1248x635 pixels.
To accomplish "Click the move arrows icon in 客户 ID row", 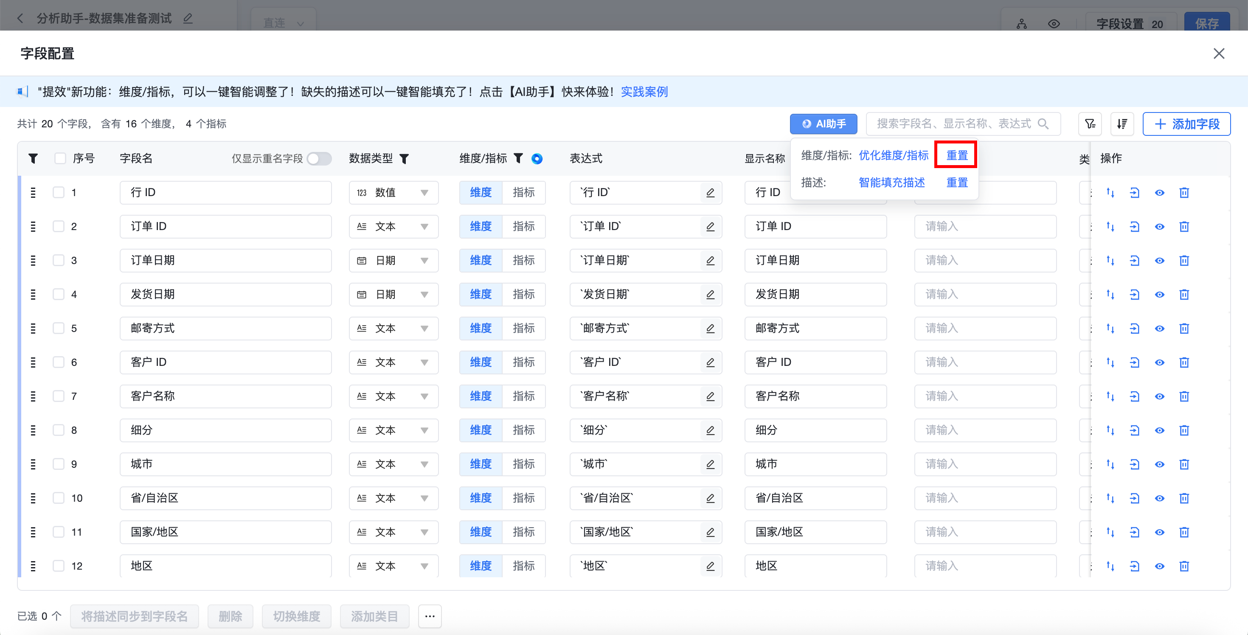I will [1110, 362].
